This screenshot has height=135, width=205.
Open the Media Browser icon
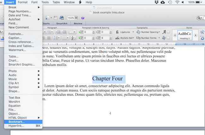pos(61,18)
